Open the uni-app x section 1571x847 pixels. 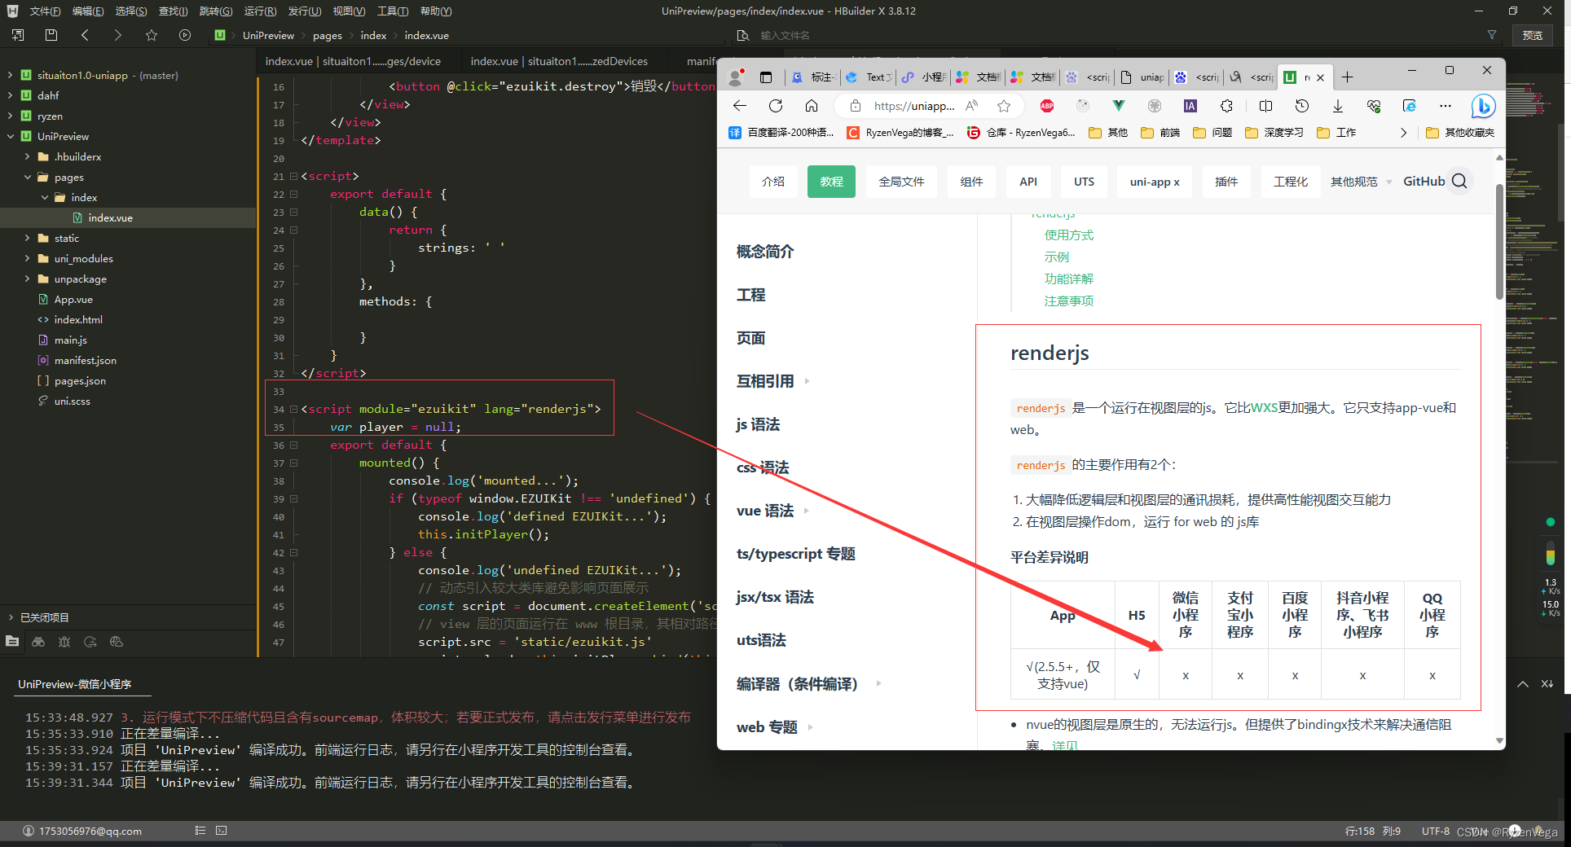(x=1155, y=182)
